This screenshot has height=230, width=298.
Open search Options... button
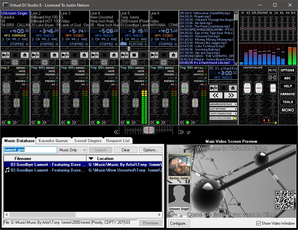click(x=151, y=150)
